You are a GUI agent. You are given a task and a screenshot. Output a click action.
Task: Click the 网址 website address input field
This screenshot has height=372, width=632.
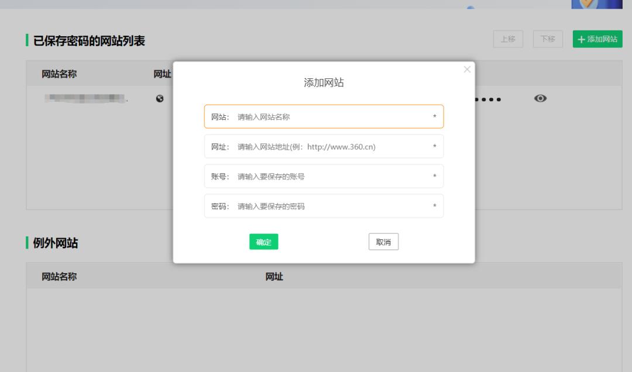tap(324, 146)
